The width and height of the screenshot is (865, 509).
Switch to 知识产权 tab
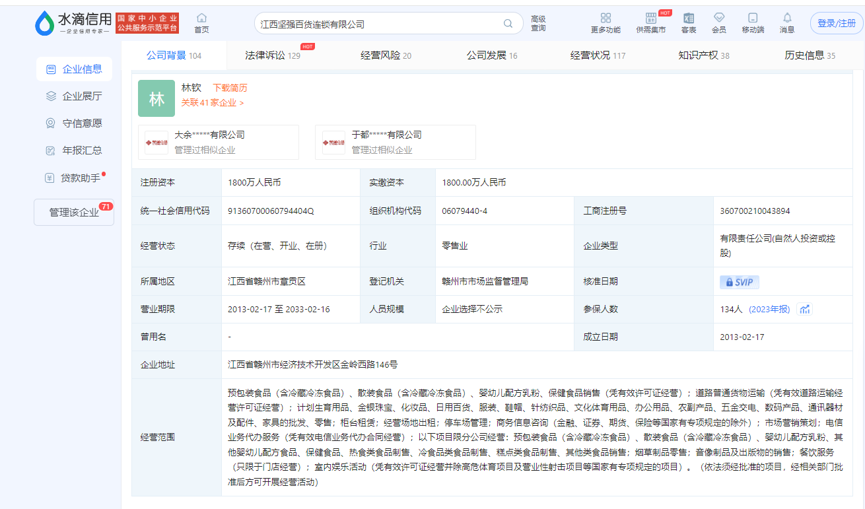pyautogui.click(x=704, y=55)
